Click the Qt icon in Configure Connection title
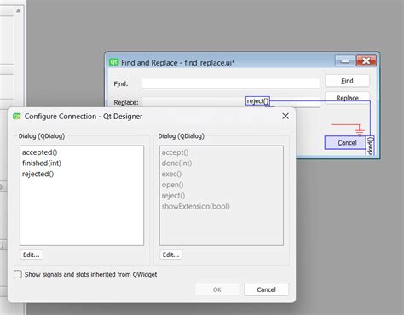The width and height of the screenshot is (404, 315). point(17,116)
